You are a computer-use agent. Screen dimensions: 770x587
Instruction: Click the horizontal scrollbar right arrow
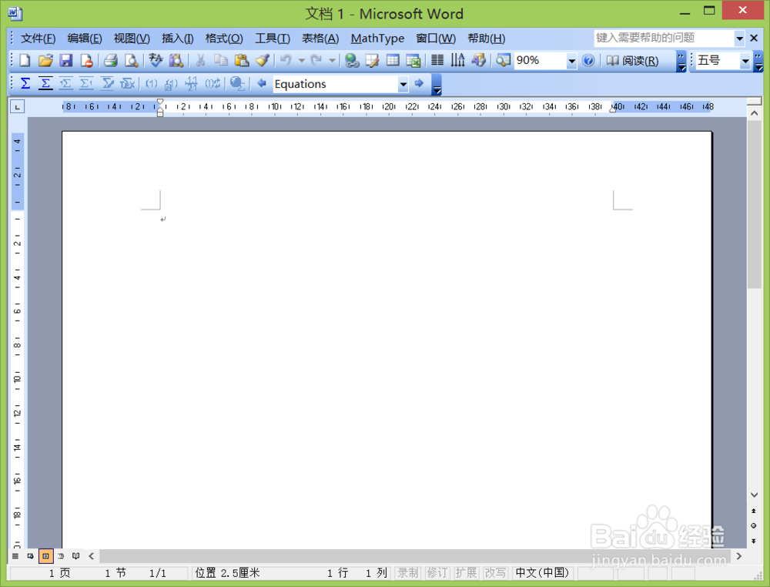point(739,556)
